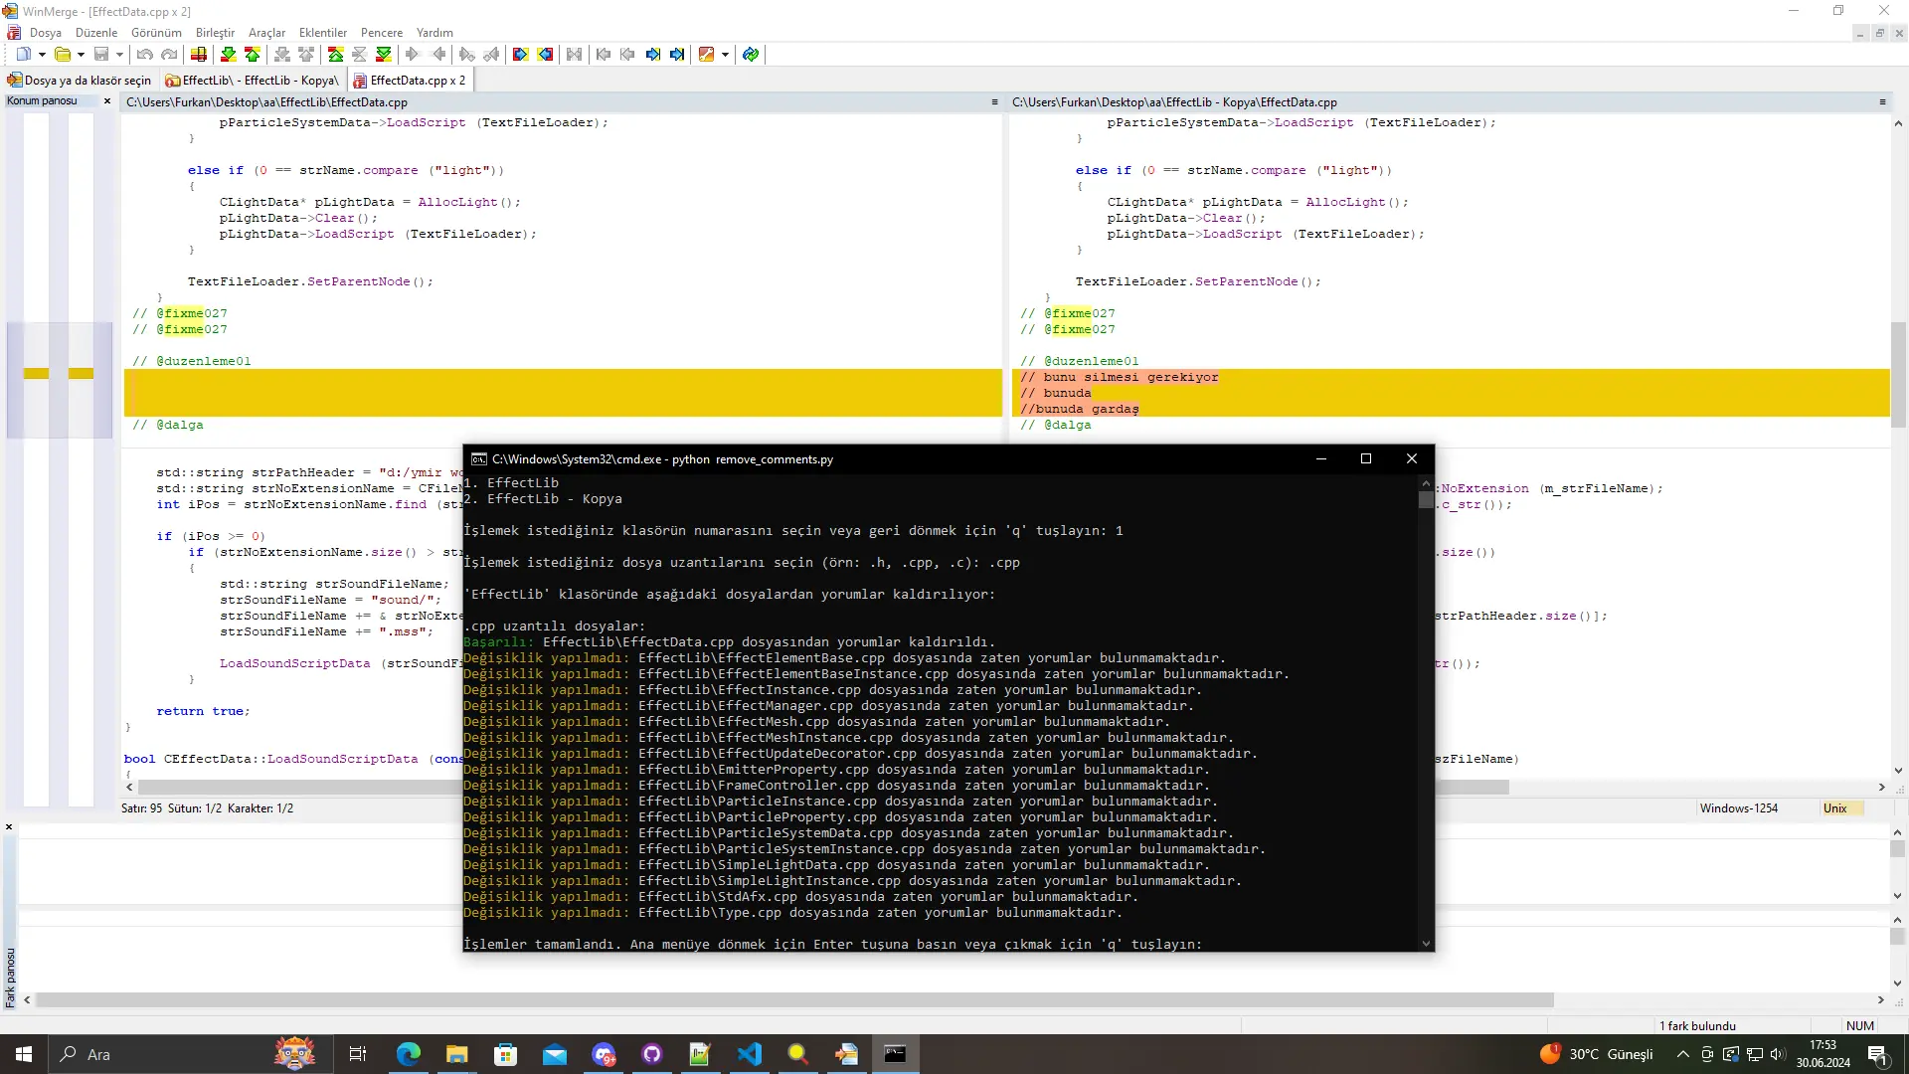Screen dimensions: 1909x1074
Task: Open File Explorer from the taskbar
Action: pos(456,1054)
